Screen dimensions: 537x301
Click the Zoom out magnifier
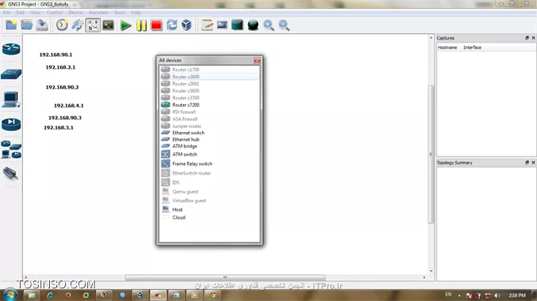(284, 25)
